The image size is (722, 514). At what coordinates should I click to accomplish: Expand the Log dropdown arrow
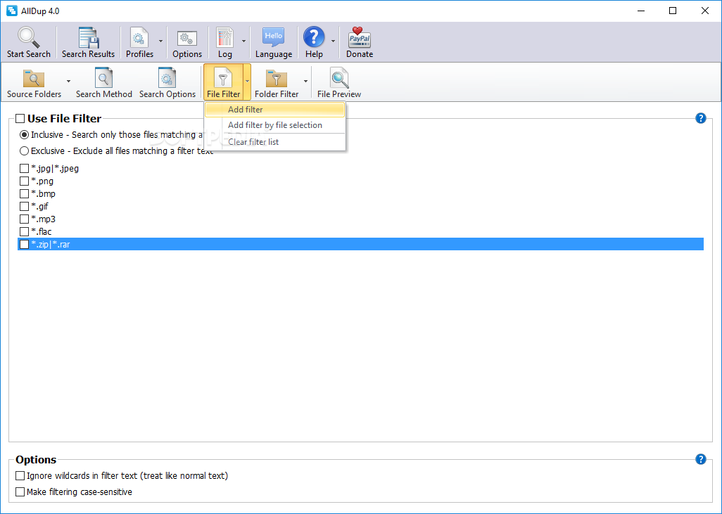point(243,41)
